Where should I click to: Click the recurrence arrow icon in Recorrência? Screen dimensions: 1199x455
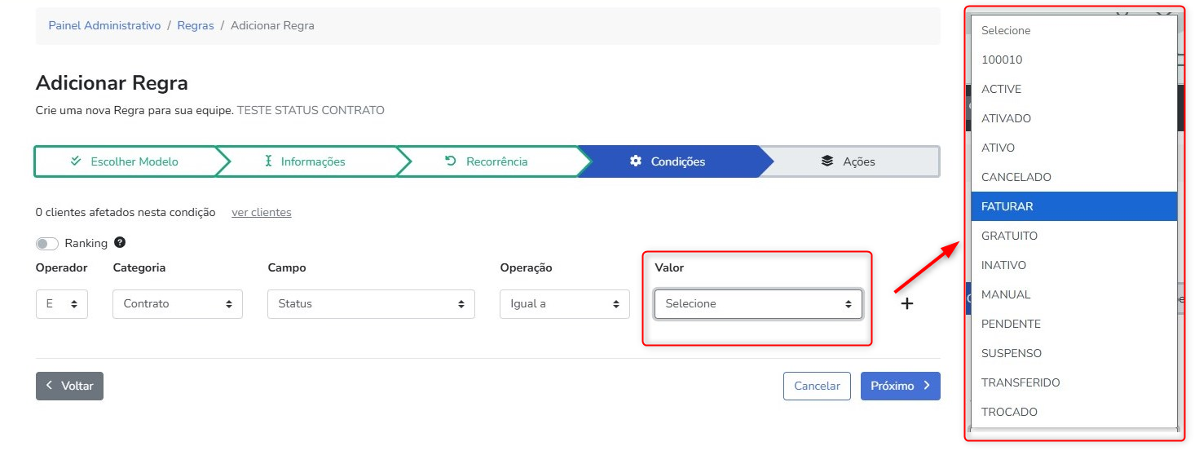pyautogui.click(x=451, y=161)
